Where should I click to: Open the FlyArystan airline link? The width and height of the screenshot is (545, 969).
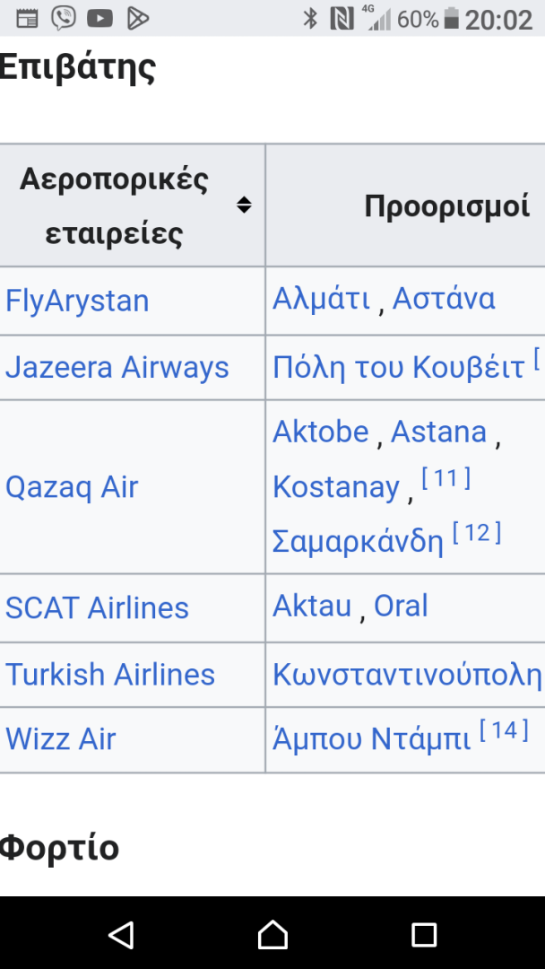click(77, 301)
